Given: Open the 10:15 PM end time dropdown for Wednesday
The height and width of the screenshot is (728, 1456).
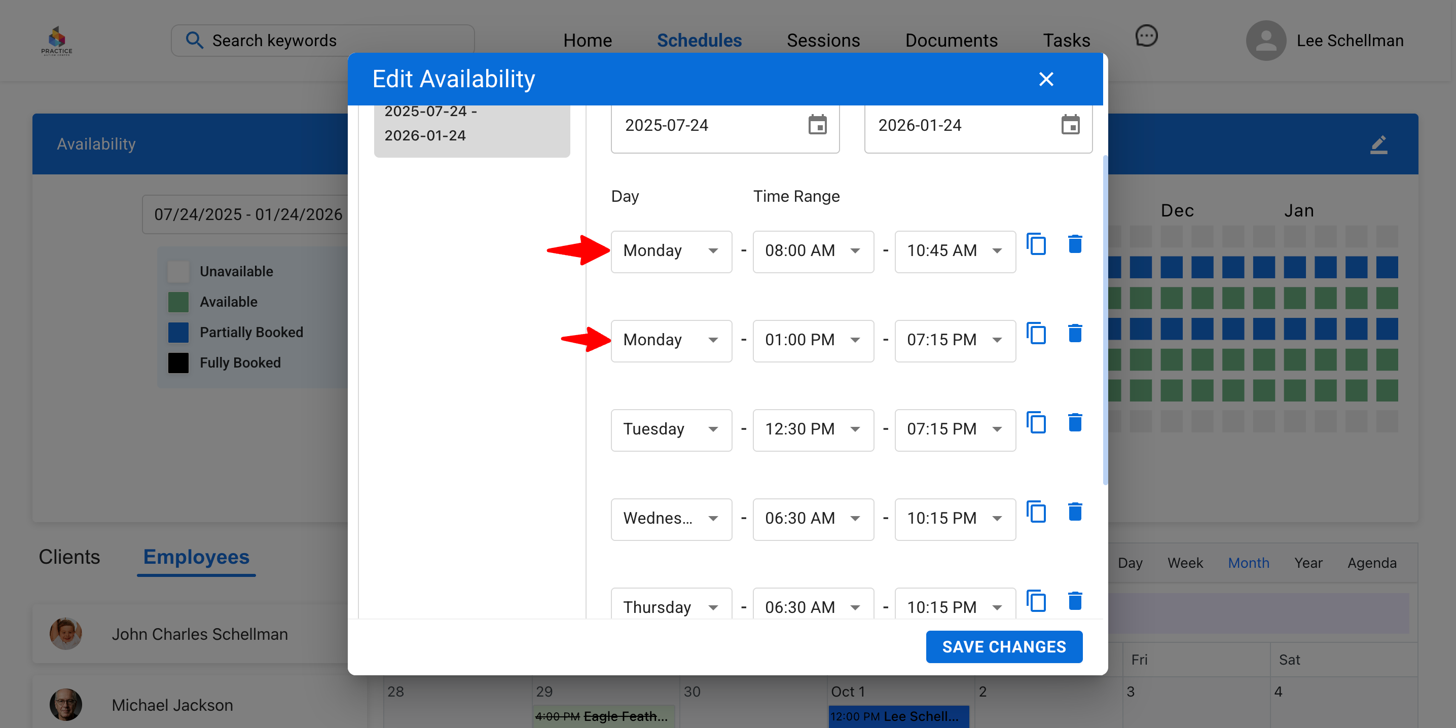Looking at the screenshot, I should [x=955, y=519].
